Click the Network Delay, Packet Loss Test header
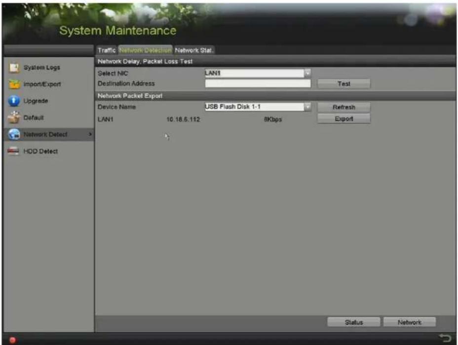Screen dimensions: 458x345 145,61
